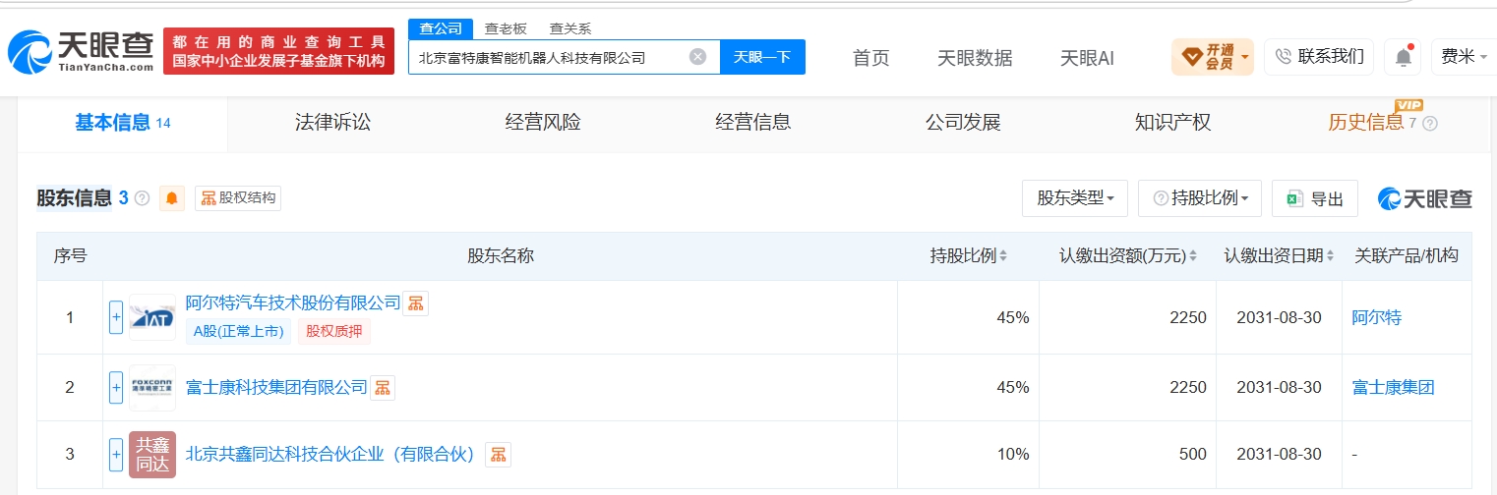Open notifications bell in top bar
1497x495 pixels.
pos(1403,58)
